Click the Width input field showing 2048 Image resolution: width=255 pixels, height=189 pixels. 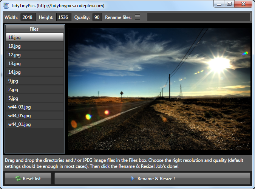[x=28, y=17]
